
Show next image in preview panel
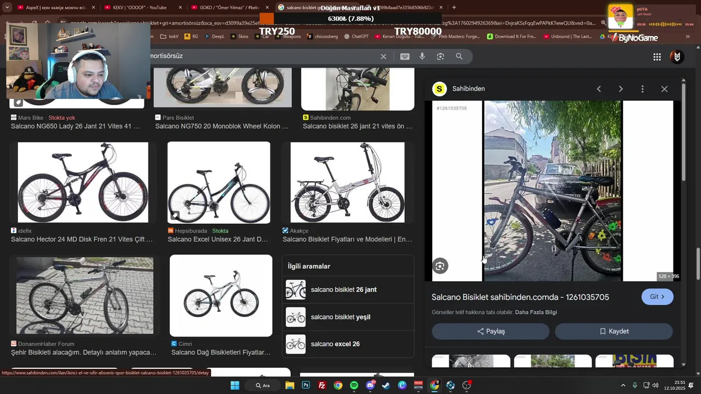coord(620,89)
